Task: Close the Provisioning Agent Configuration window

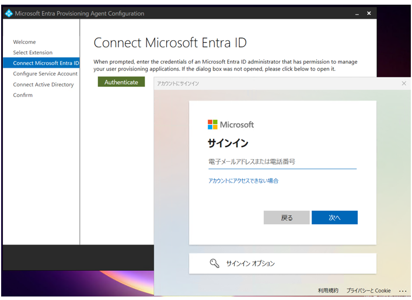Action: coord(369,13)
